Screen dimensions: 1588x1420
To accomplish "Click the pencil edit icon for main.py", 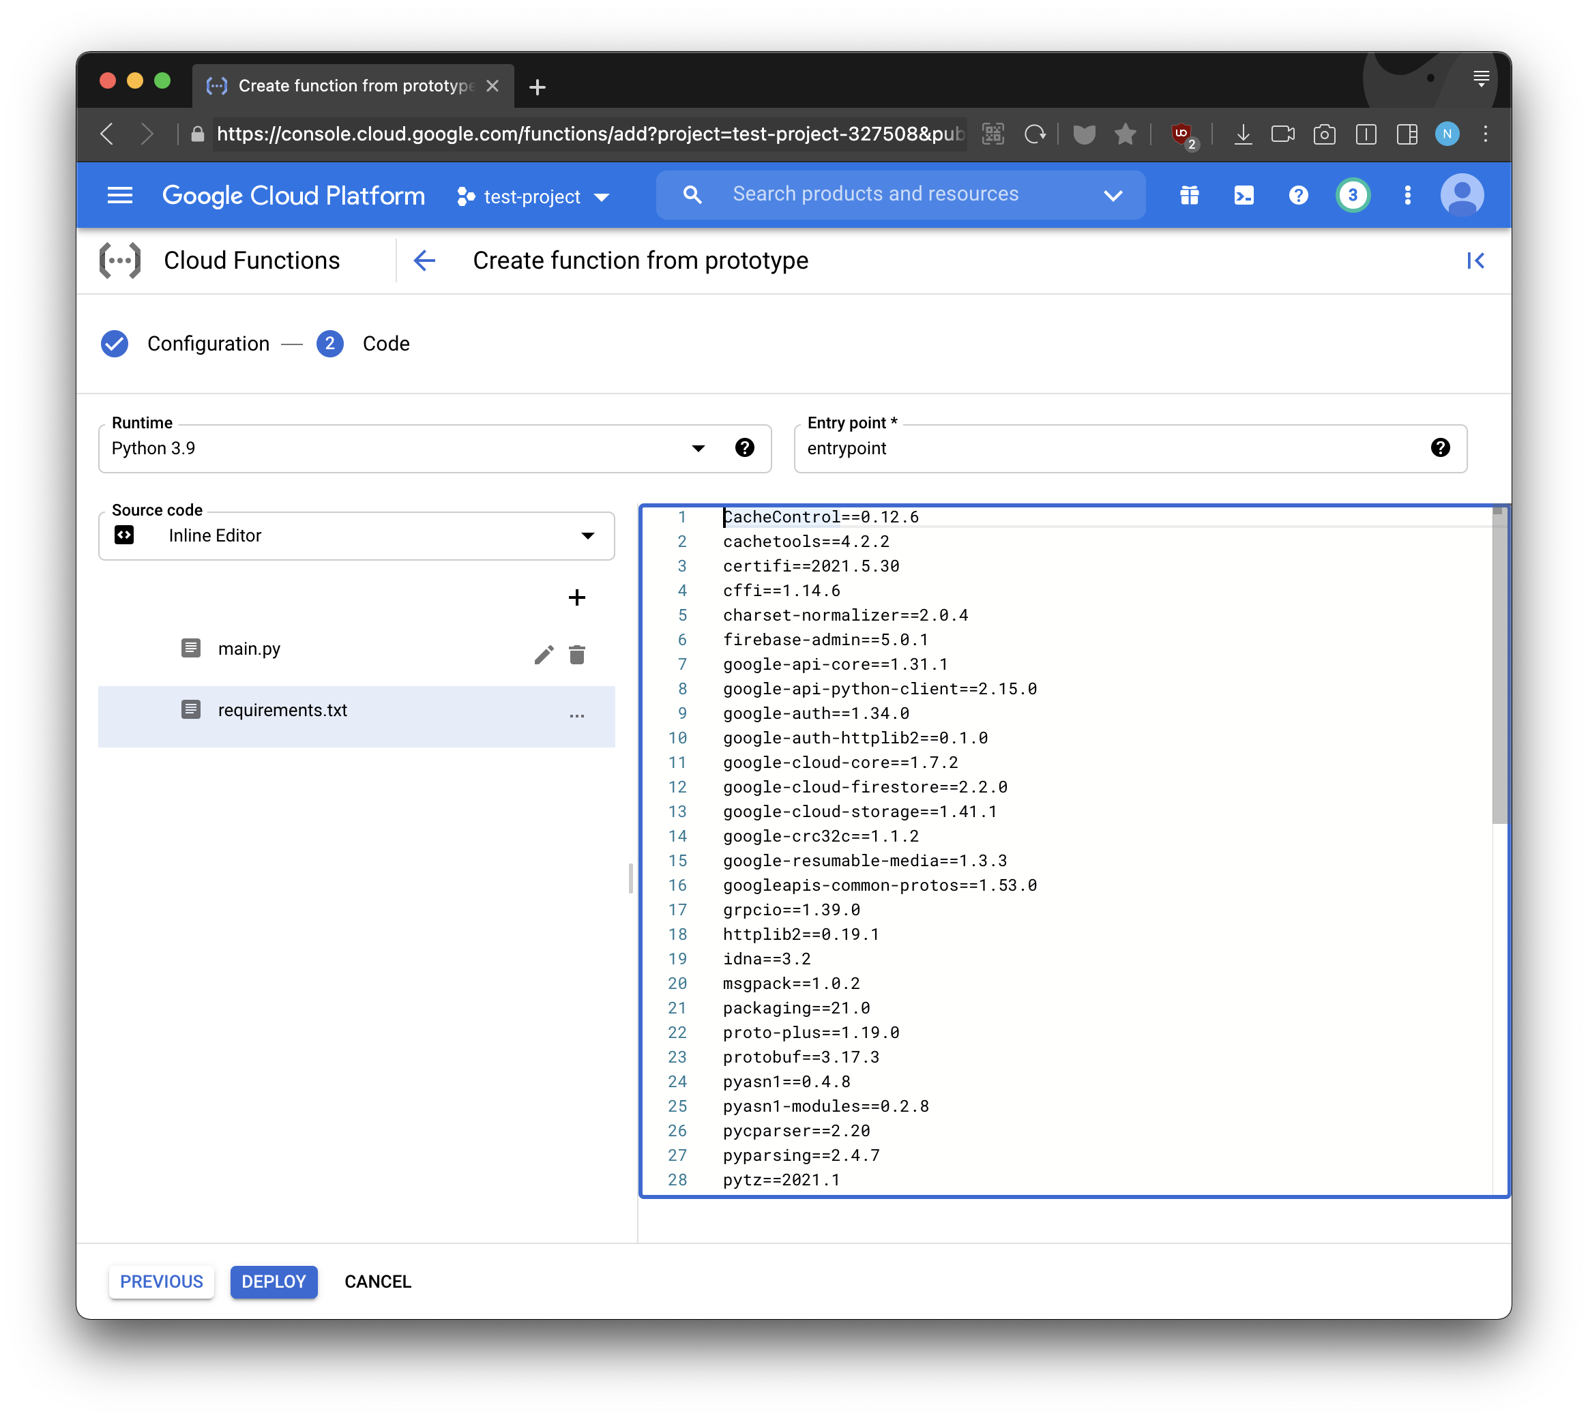I will pyautogui.click(x=544, y=655).
